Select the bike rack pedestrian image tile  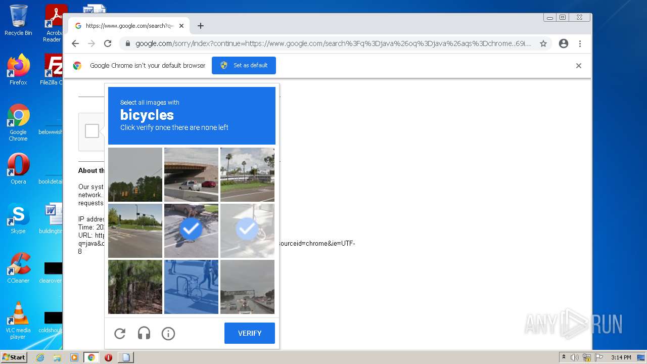191,287
